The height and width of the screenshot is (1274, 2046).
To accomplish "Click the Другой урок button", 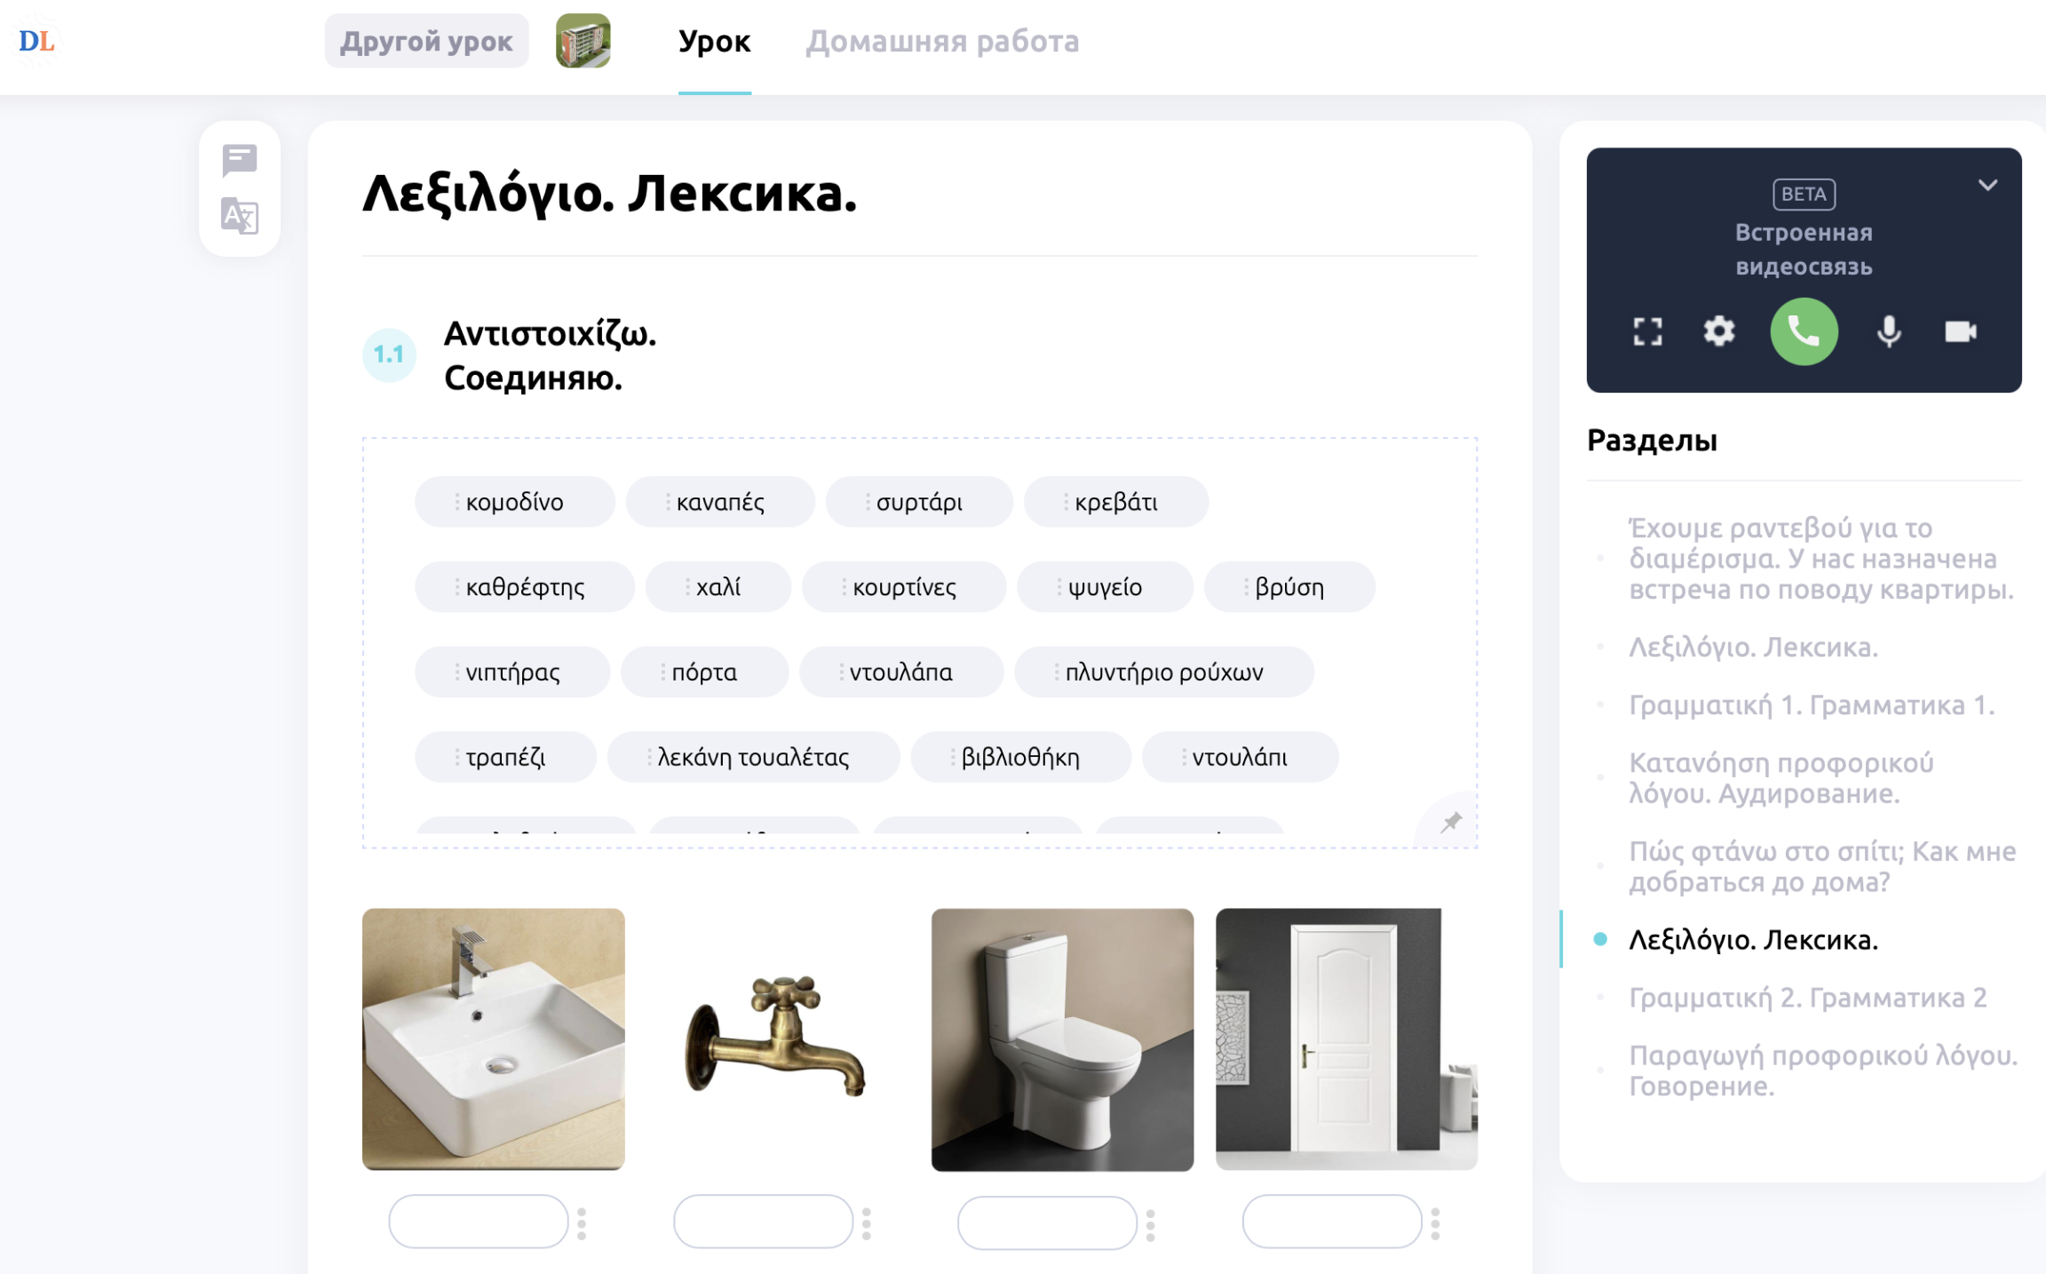I will [x=426, y=41].
